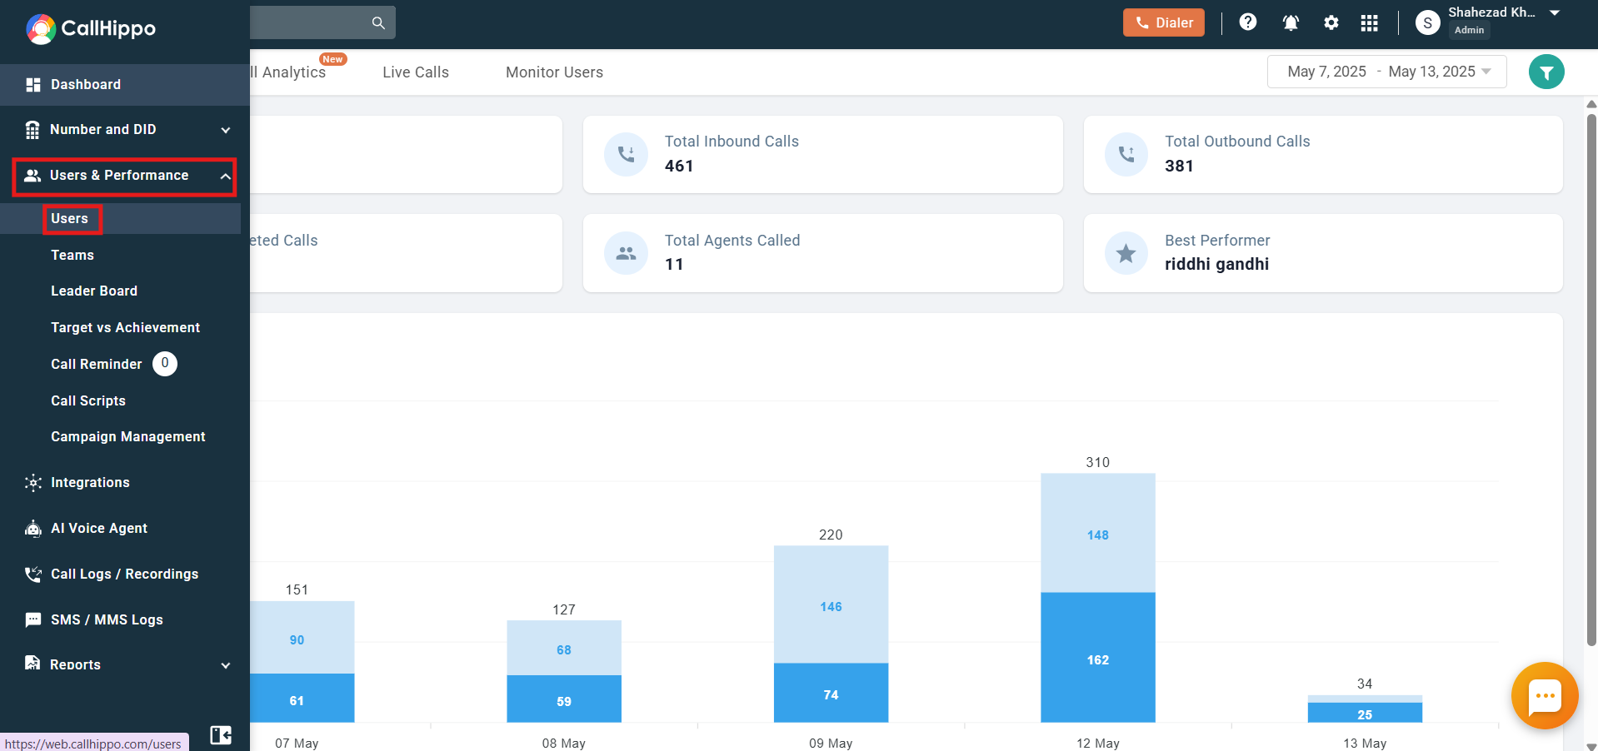Click the AI Voice Agent robot icon
1598x751 pixels.
click(x=33, y=529)
